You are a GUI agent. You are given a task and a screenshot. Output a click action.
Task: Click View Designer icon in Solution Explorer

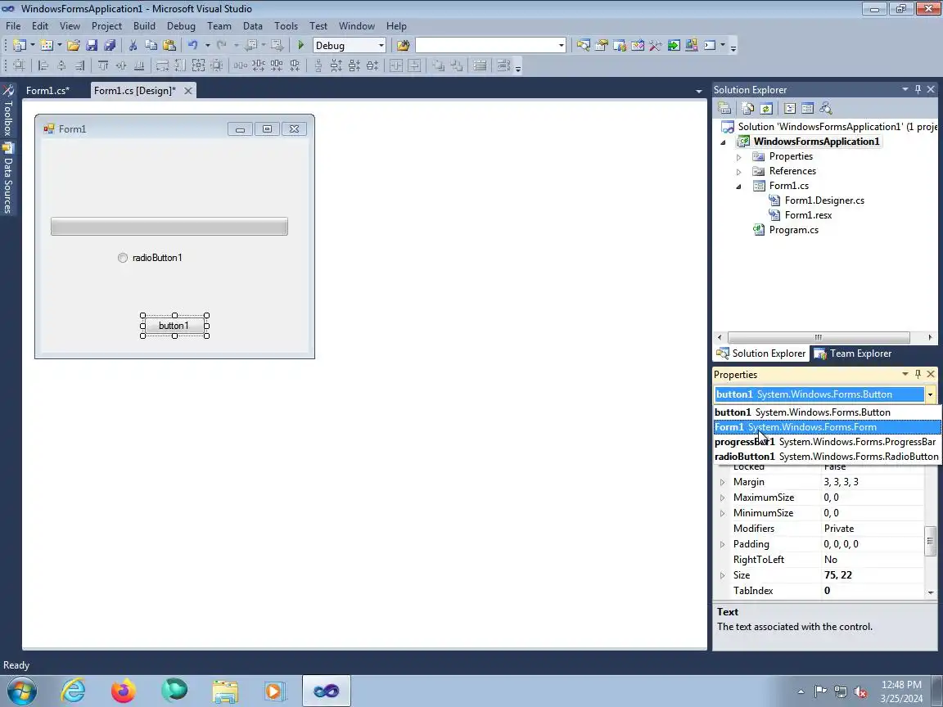808,108
